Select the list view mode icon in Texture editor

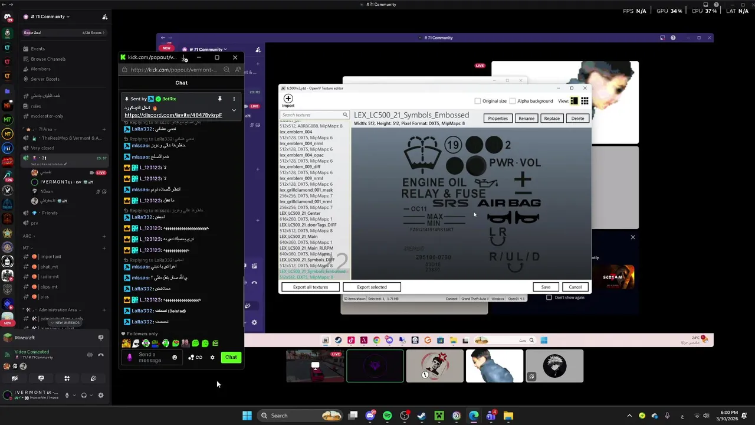(574, 101)
